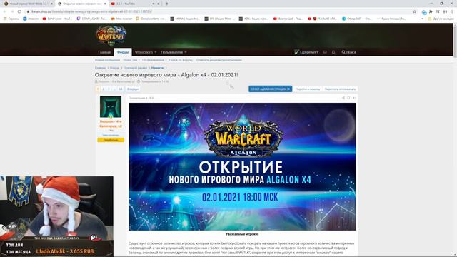Open the Algalon x4 announcement banner image
Screen dimensions: 457x257
(x=242, y=166)
